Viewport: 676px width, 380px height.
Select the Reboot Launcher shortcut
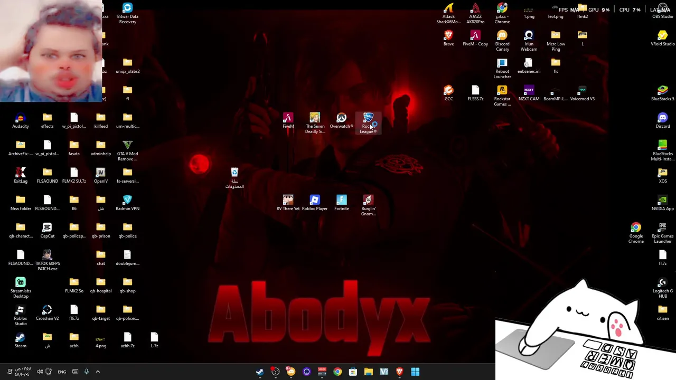[x=502, y=68]
